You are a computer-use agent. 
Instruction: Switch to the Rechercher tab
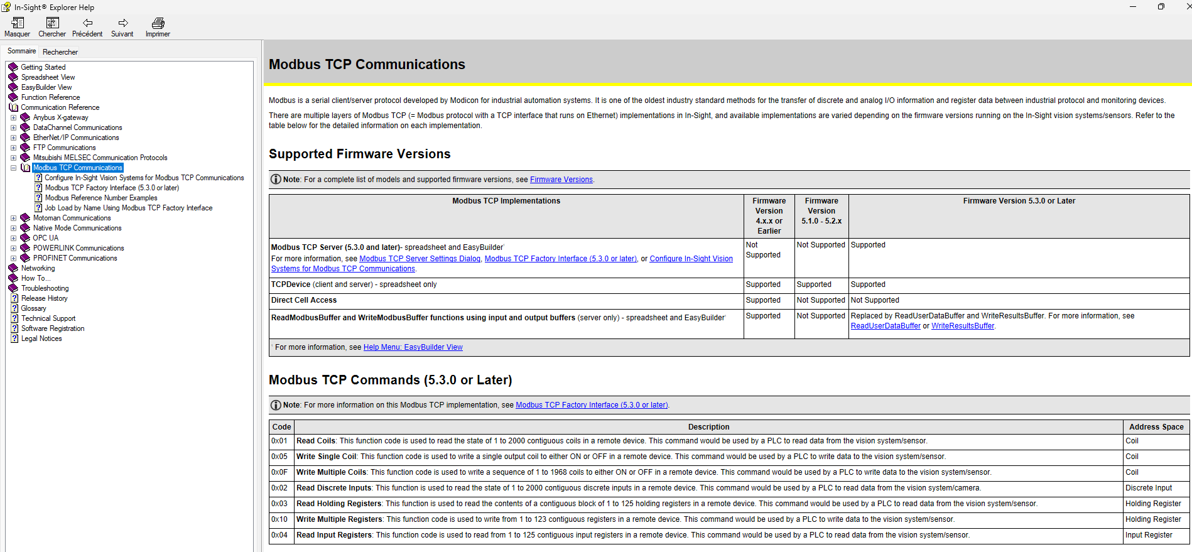tap(60, 52)
